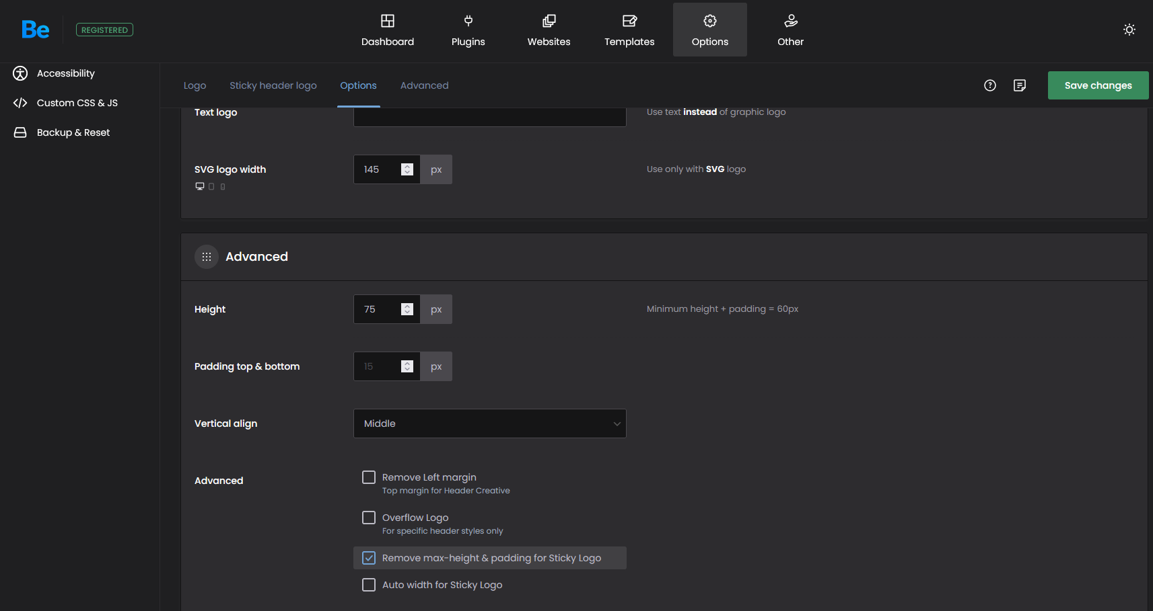The width and height of the screenshot is (1153, 611).
Task: Open the Plugins section
Action: [x=468, y=30]
